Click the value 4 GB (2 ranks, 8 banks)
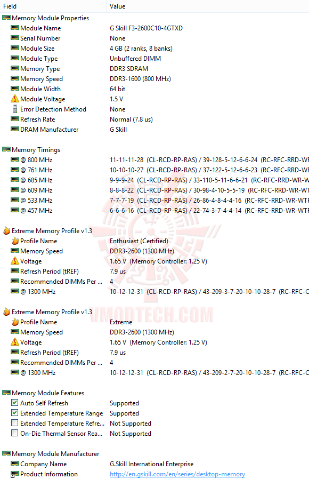 [141, 49]
